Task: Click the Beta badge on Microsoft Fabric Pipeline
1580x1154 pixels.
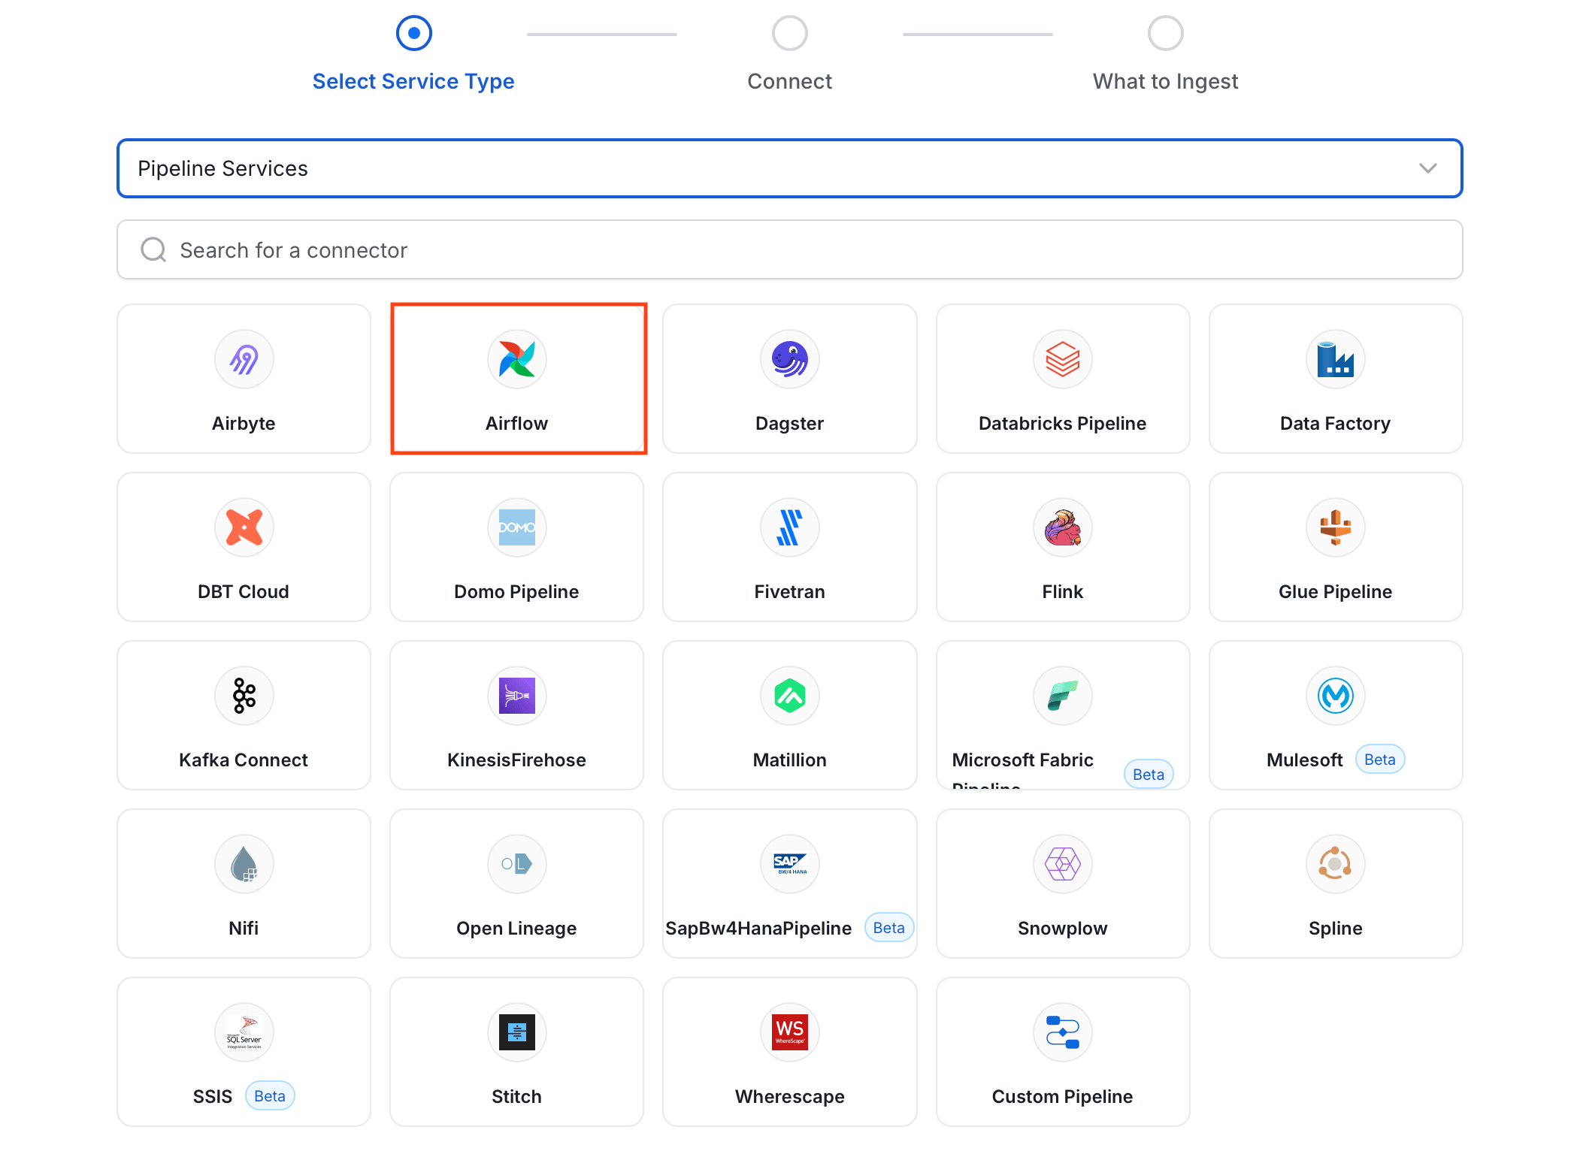Action: point(1149,775)
